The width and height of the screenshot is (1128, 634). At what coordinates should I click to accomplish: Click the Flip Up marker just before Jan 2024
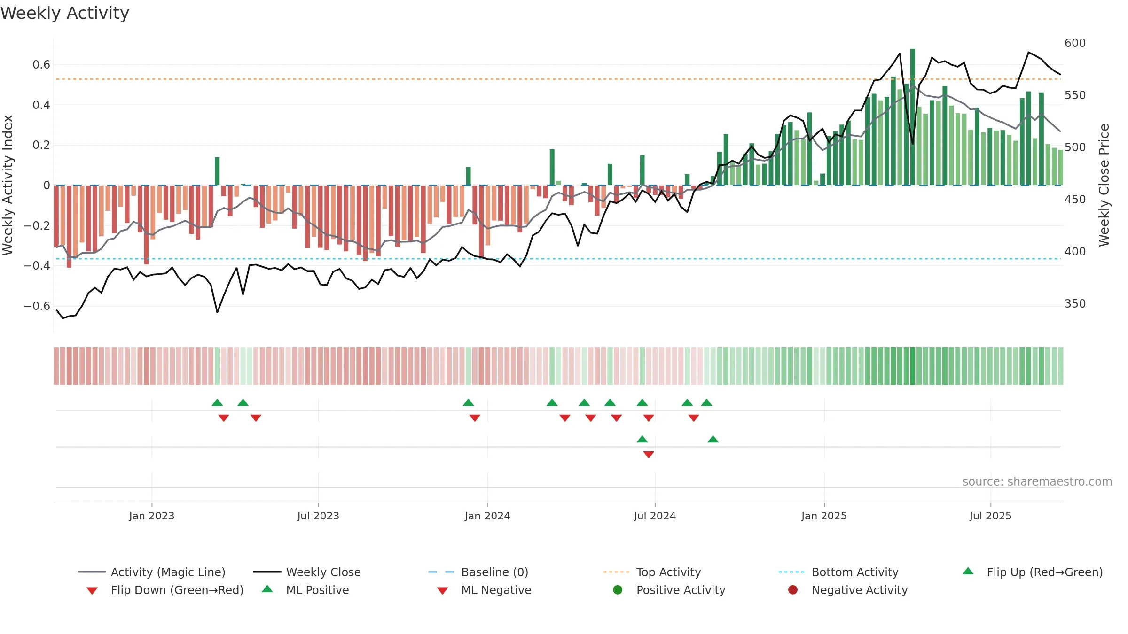click(468, 402)
